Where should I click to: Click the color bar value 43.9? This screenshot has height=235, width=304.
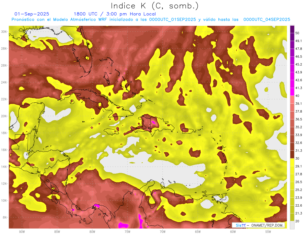298,72
